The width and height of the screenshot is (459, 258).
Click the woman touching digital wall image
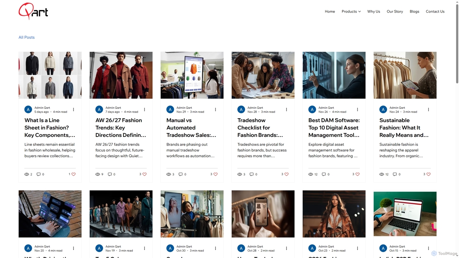334,75
